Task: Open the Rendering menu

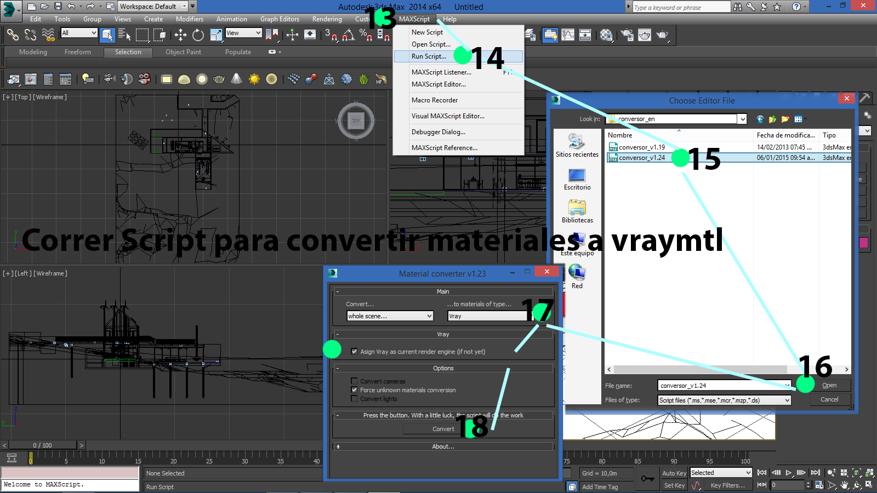Action: 327,19
